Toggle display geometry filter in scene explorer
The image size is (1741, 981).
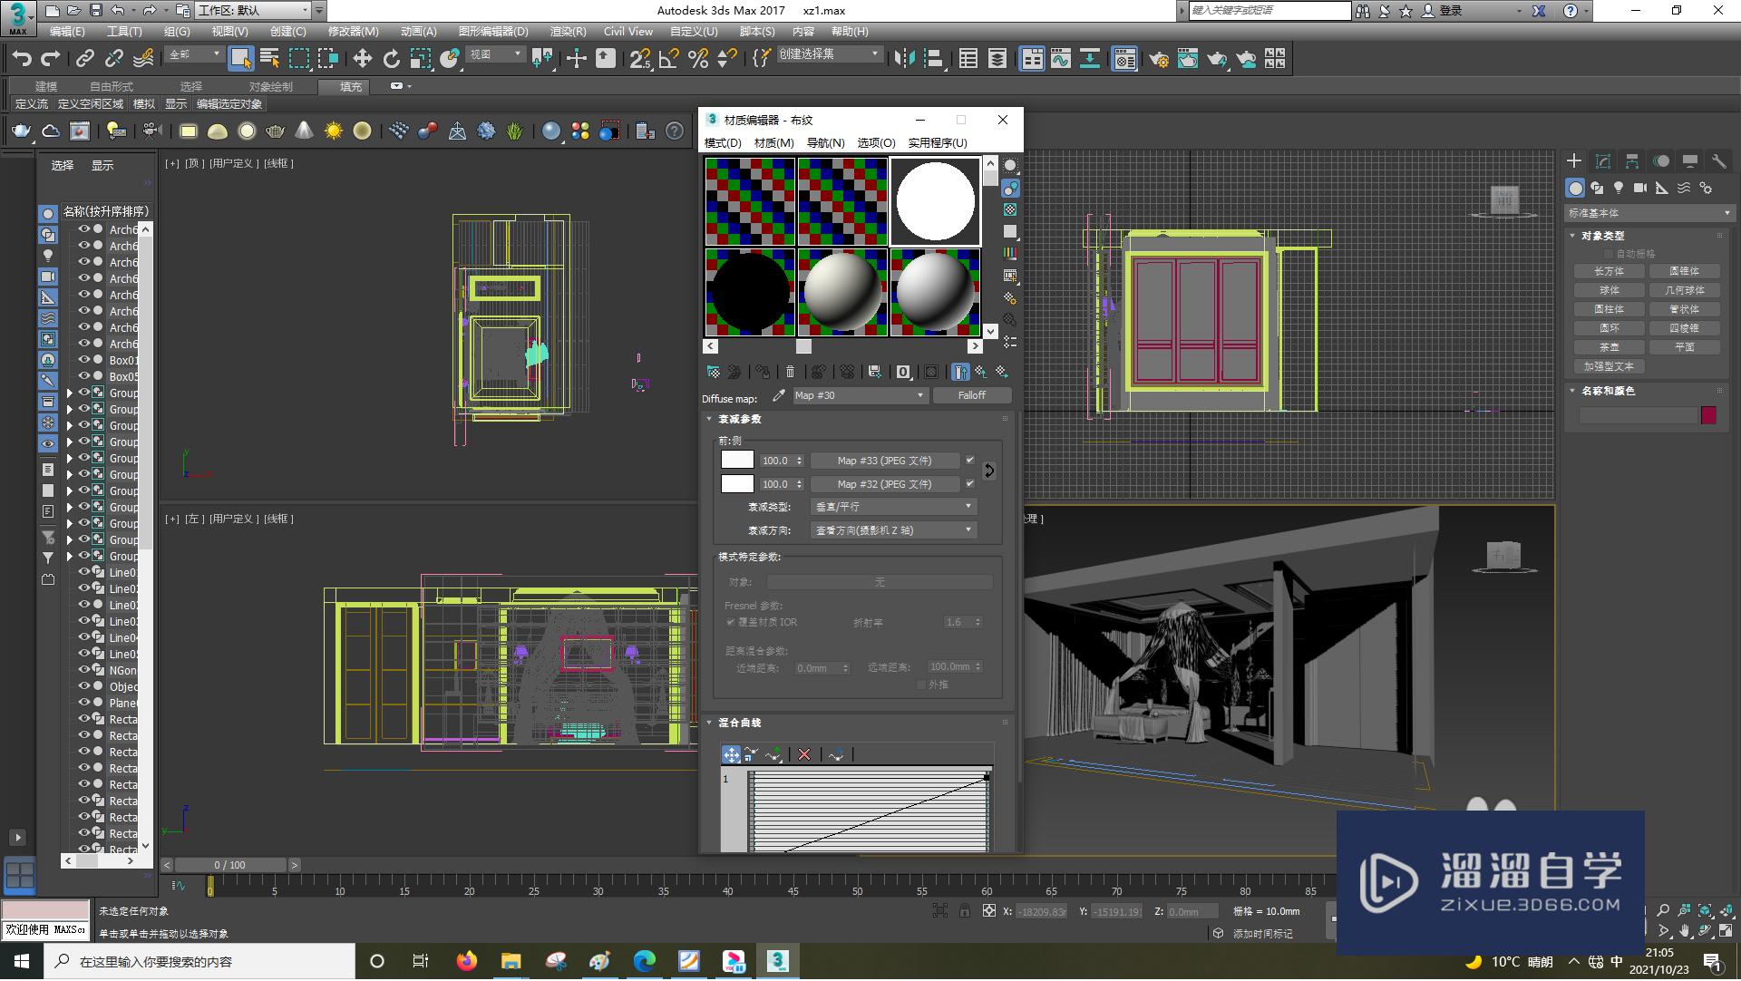tap(48, 214)
